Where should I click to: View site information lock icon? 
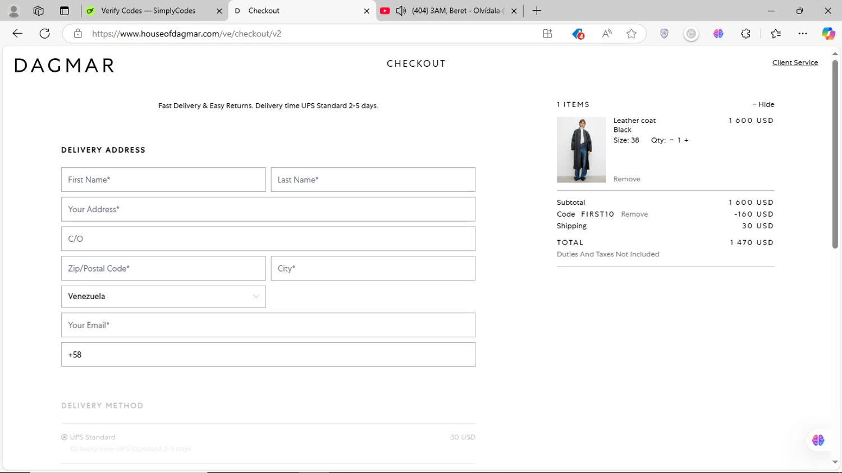78,34
